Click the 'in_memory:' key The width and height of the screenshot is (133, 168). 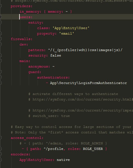(x=30, y=12)
